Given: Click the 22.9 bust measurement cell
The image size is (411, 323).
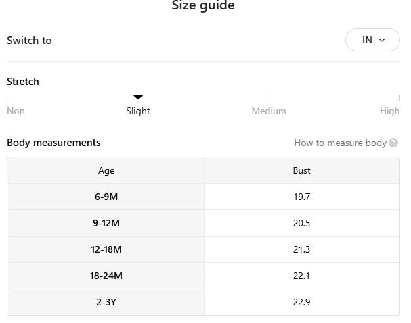Looking at the screenshot, I should pyautogui.click(x=302, y=302).
